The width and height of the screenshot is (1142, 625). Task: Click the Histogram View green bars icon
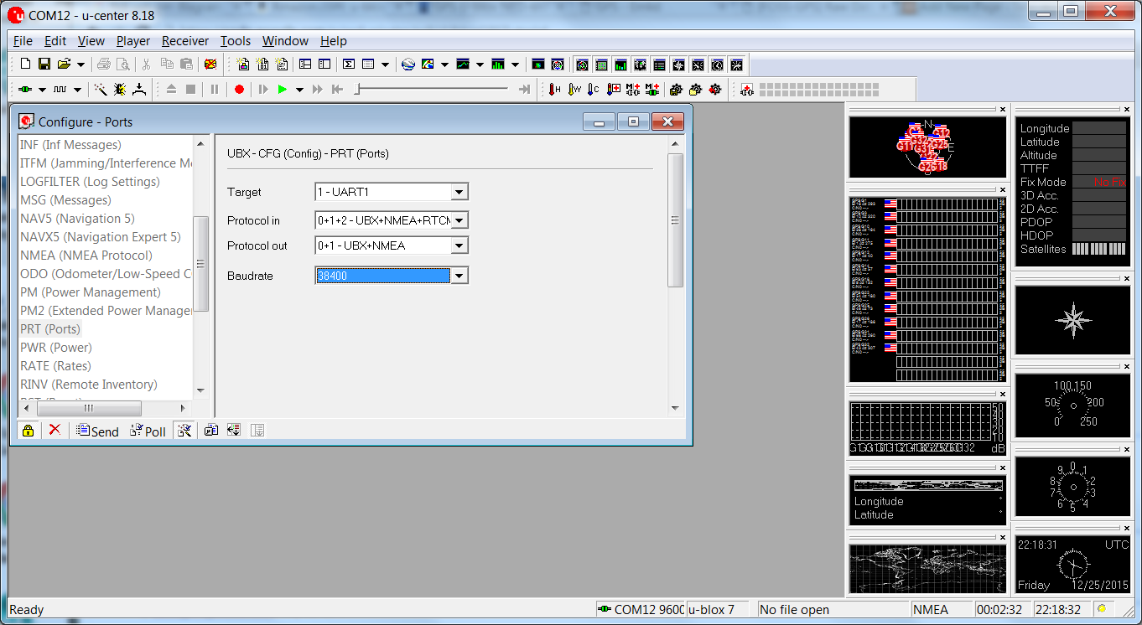(x=498, y=65)
